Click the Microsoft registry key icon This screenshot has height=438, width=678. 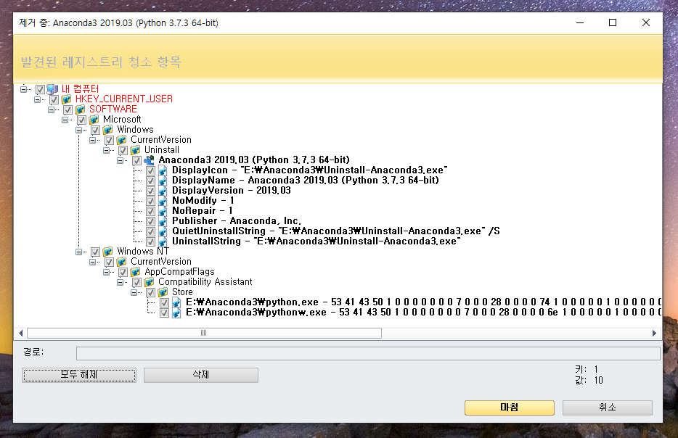point(94,120)
